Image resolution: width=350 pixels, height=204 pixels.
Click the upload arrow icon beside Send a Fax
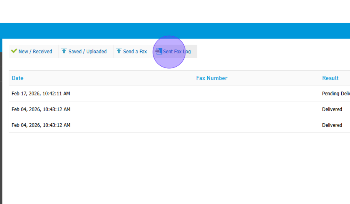pyautogui.click(x=119, y=51)
